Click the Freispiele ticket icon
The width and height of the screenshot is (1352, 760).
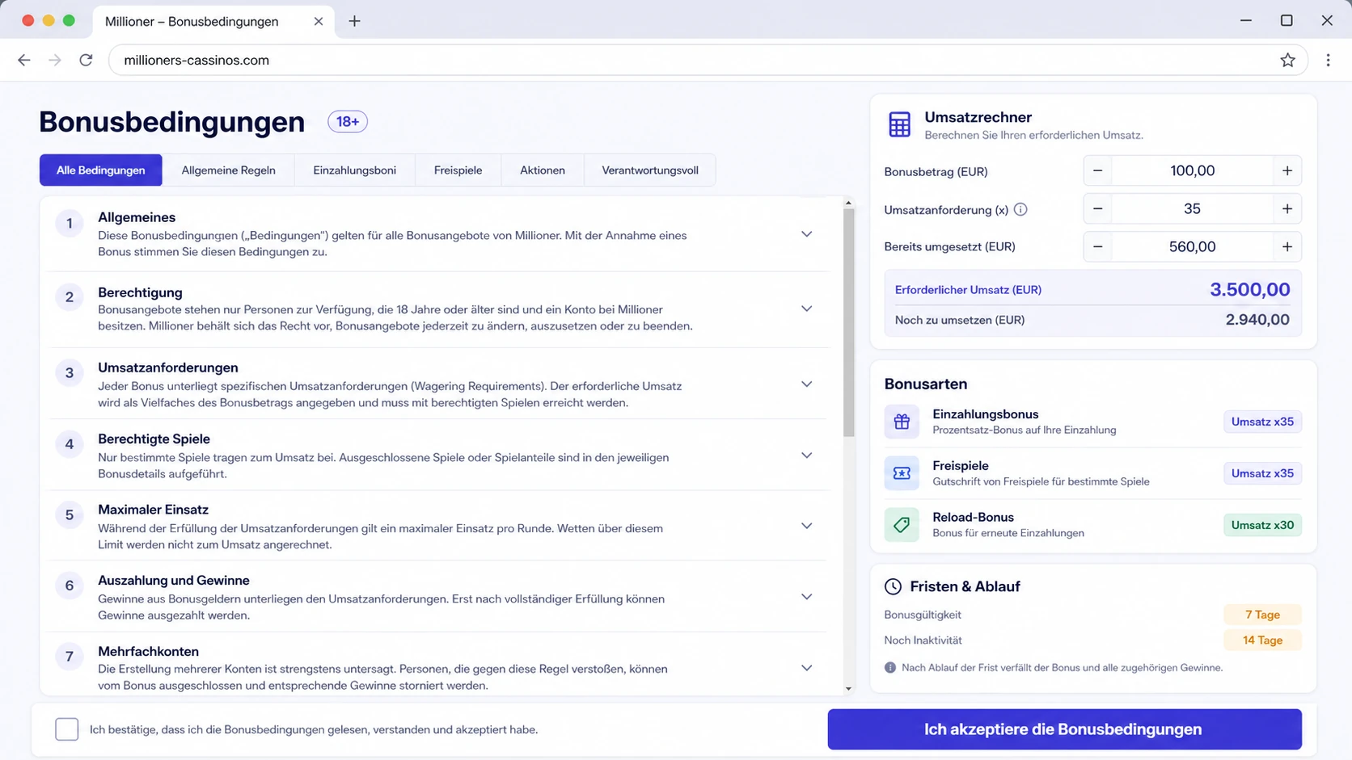(902, 473)
